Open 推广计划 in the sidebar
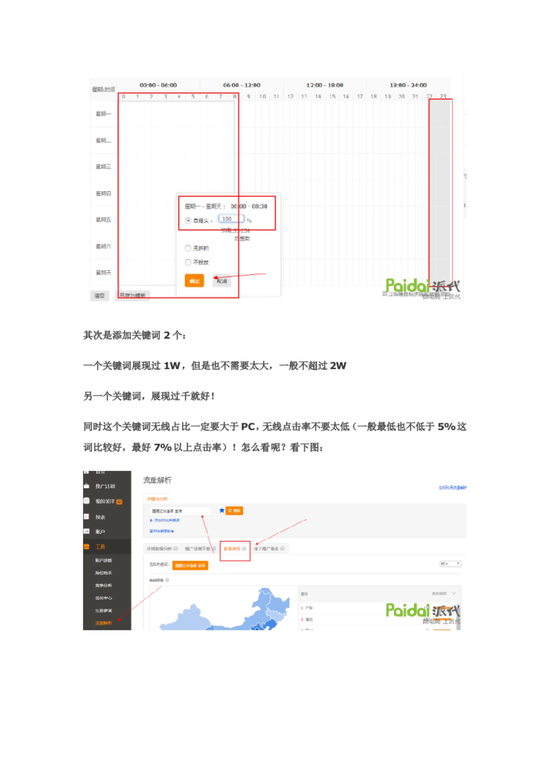The image size is (549, 777). click(x=105, y=486)
